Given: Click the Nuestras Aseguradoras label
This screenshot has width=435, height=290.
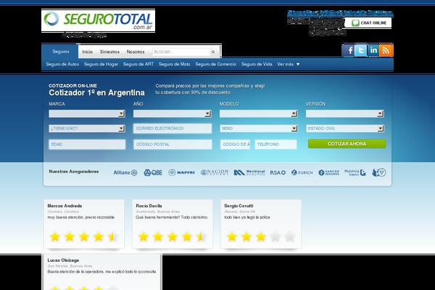Looking at the screenshot, I should click(74, 172).
